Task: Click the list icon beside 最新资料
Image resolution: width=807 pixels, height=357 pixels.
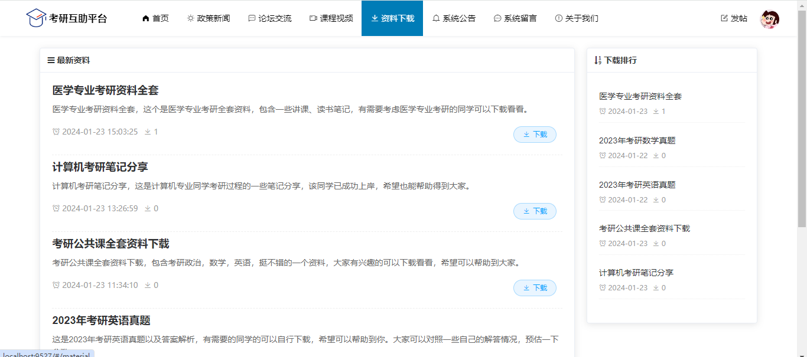Action: 51,60
